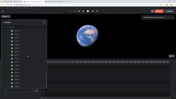Open the Chrome three-dot menu
Image resolution: width=176 pixels, height=99 pixels.
tap(174, 5)
